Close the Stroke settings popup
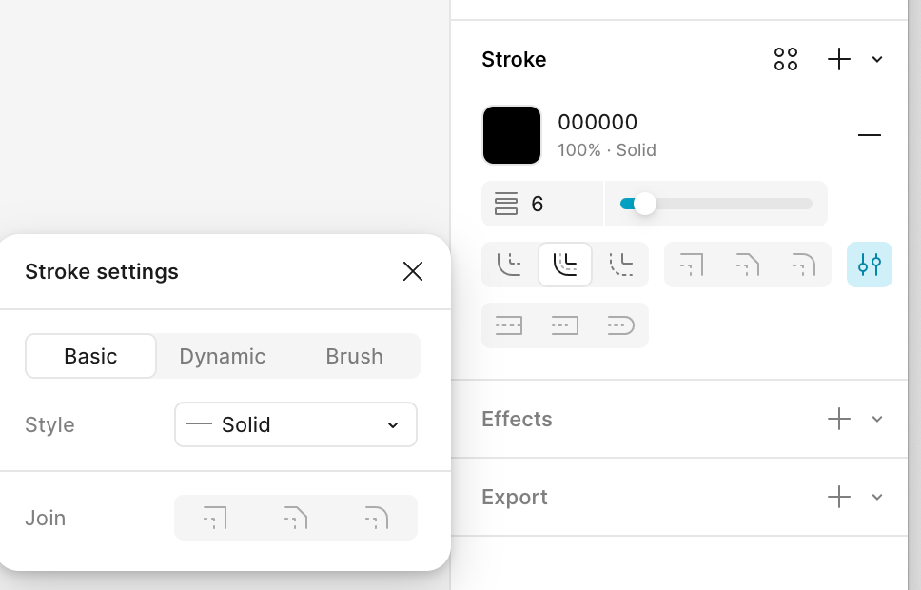Screen dimensions: 921x590 [413, 271]
